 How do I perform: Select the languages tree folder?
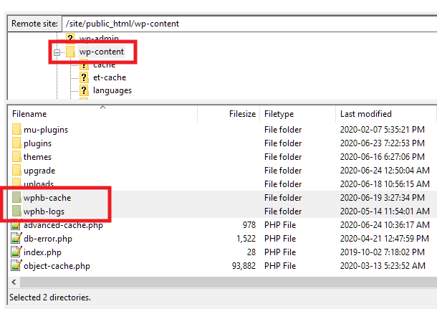[112, 90]
